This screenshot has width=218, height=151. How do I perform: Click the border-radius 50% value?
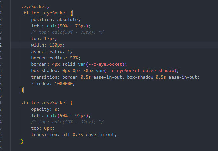(75, 58)
